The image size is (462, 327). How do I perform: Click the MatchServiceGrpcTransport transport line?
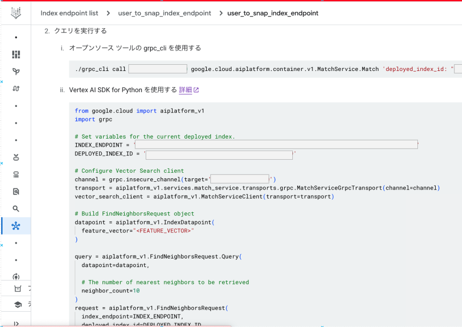tap(257, 188)
